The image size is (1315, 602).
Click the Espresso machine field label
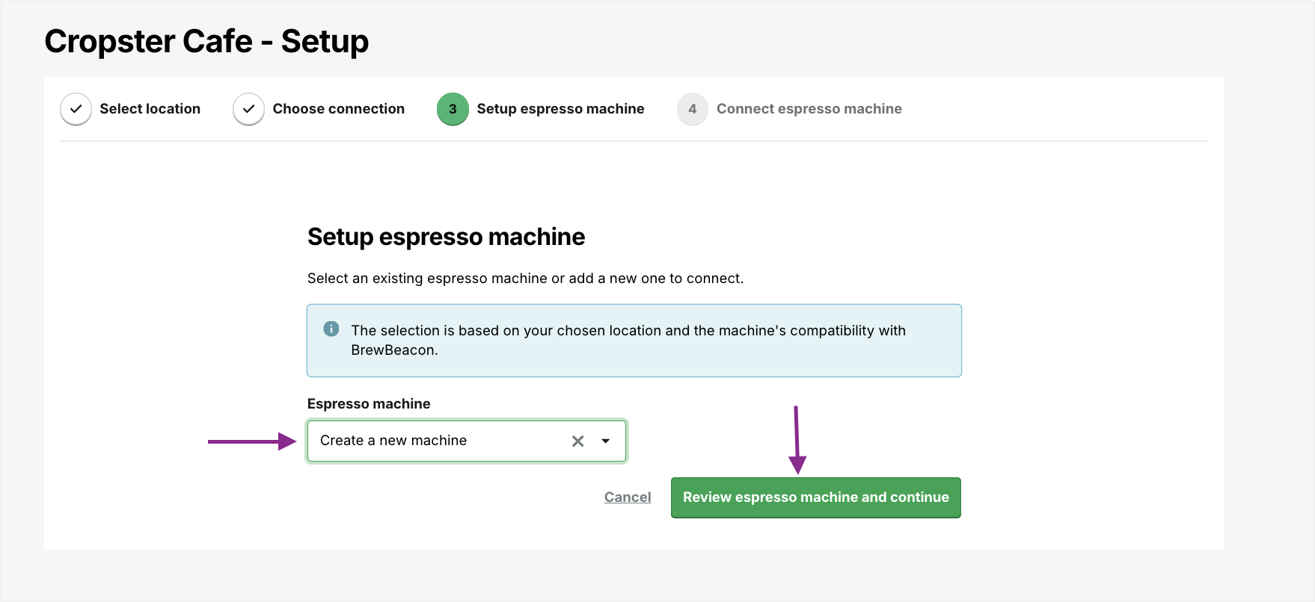tap(369, 404)
